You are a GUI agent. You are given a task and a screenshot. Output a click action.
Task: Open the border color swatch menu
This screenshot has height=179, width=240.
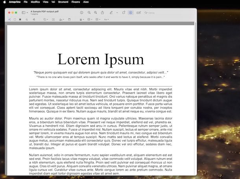(89, 19)
